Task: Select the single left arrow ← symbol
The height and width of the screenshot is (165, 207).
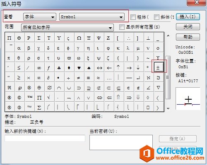Action: coord(109,67)
